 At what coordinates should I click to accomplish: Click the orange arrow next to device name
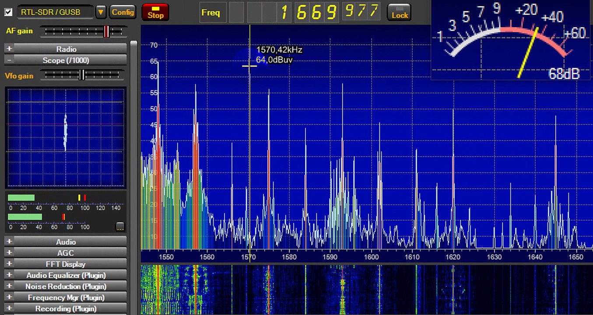[101, 12]
